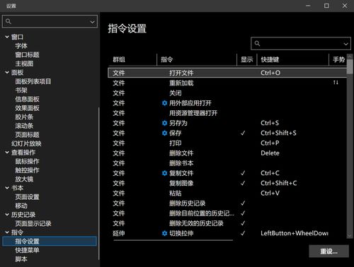Screen dimensions: 354x267
Task: Toggle the 显示 checkmark for 删除历史记录
Action: (x=243, y=203)
